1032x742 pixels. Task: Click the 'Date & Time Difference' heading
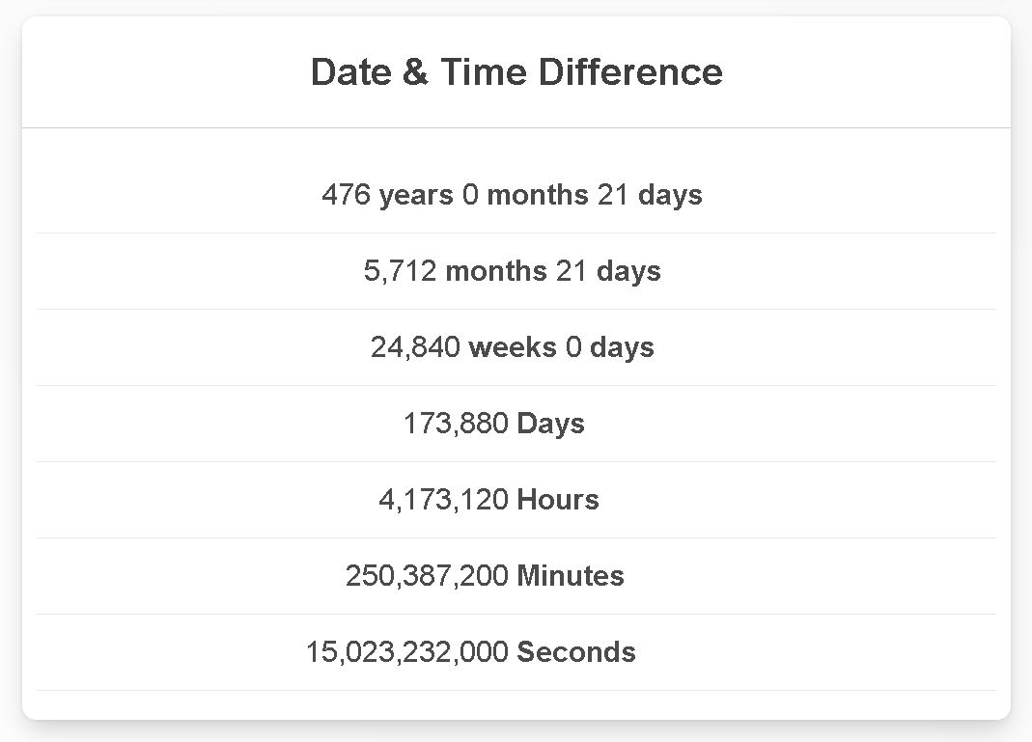(516, 72)
